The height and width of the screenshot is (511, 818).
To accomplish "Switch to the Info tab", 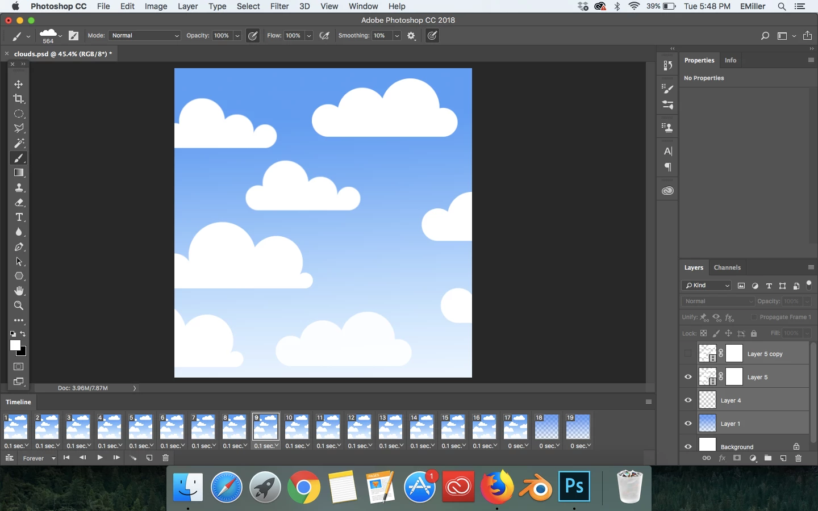I will pyautogui.click(x=731, y=60).
